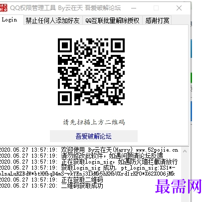Click log line 正在获取login_sig

(x=89, y=162)
